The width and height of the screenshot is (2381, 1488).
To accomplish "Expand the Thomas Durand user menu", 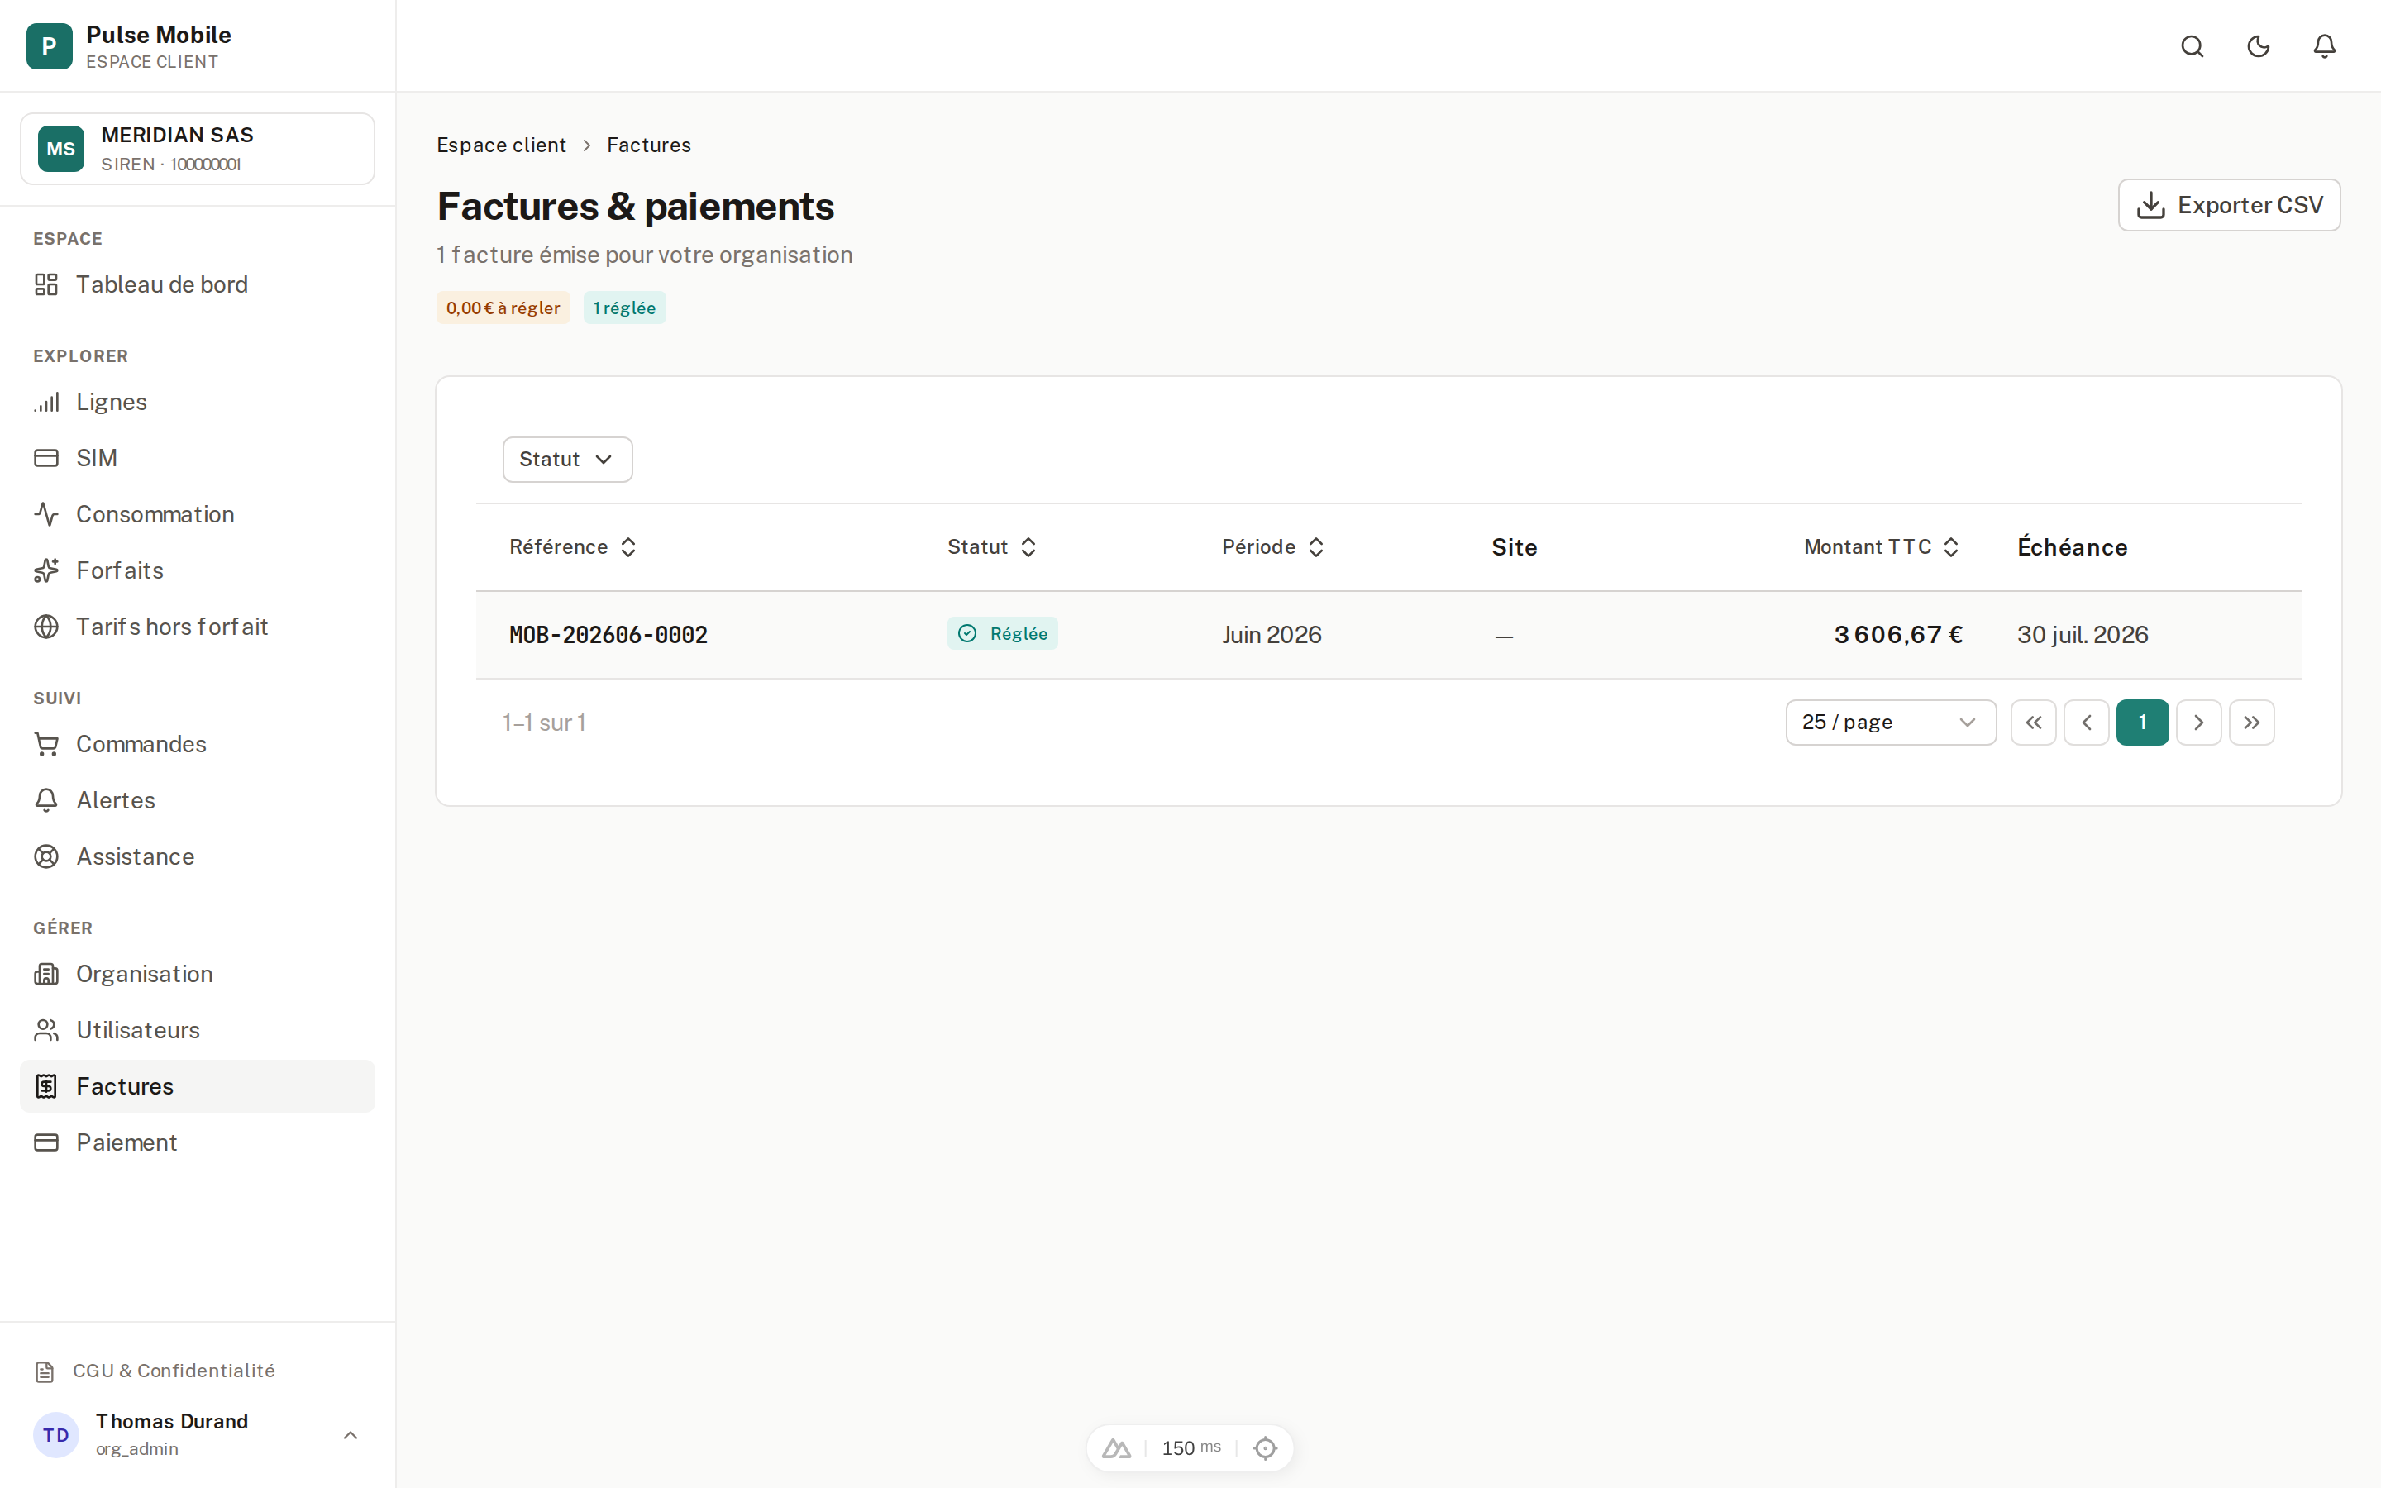I will pyautogui.click(x=198, y=1435).
